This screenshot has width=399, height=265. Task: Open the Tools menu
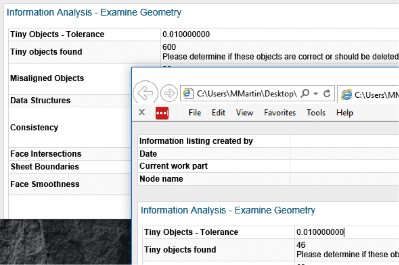pyautogui.click(x=316, y=113)
